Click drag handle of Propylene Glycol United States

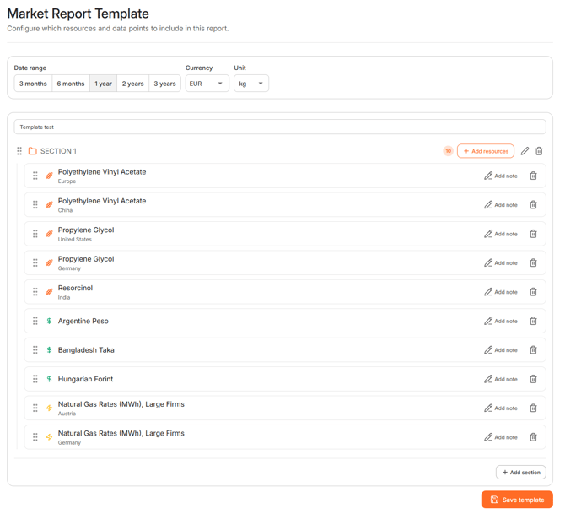pos(35,234)
